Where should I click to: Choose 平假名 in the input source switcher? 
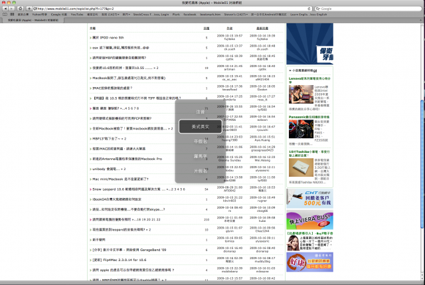pos(201,142)
